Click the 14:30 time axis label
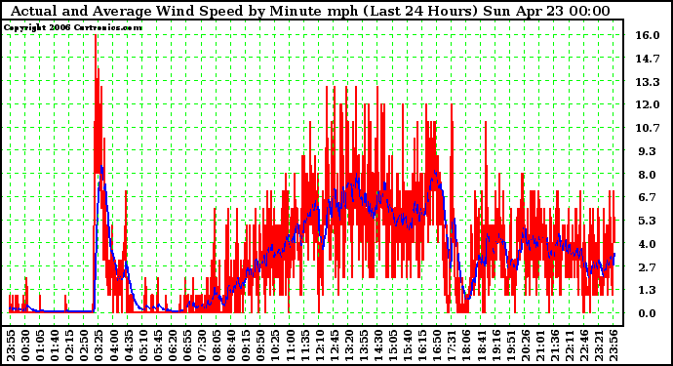 coord(377,346)
